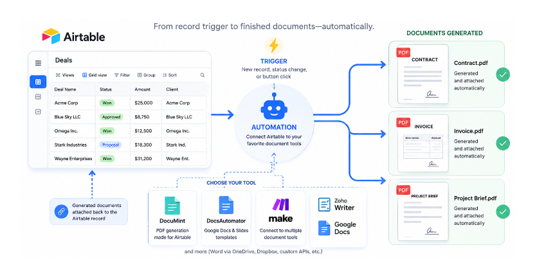Open the hamburger menu in Deals panel
Viewport: 535px width, 277px height.
(38, 63)
